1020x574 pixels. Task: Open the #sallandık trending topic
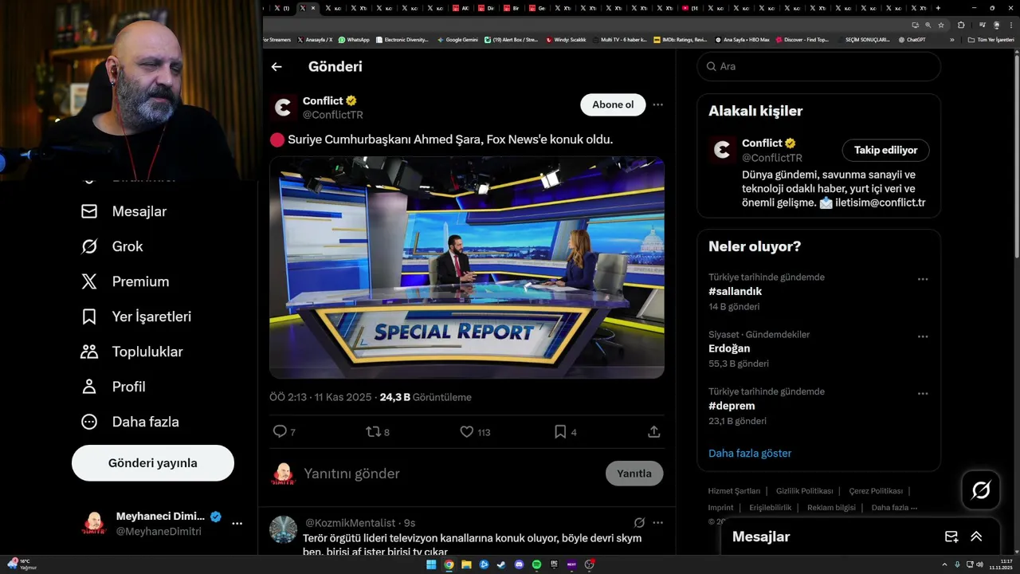pyautogui.click(x=735, y=292)
